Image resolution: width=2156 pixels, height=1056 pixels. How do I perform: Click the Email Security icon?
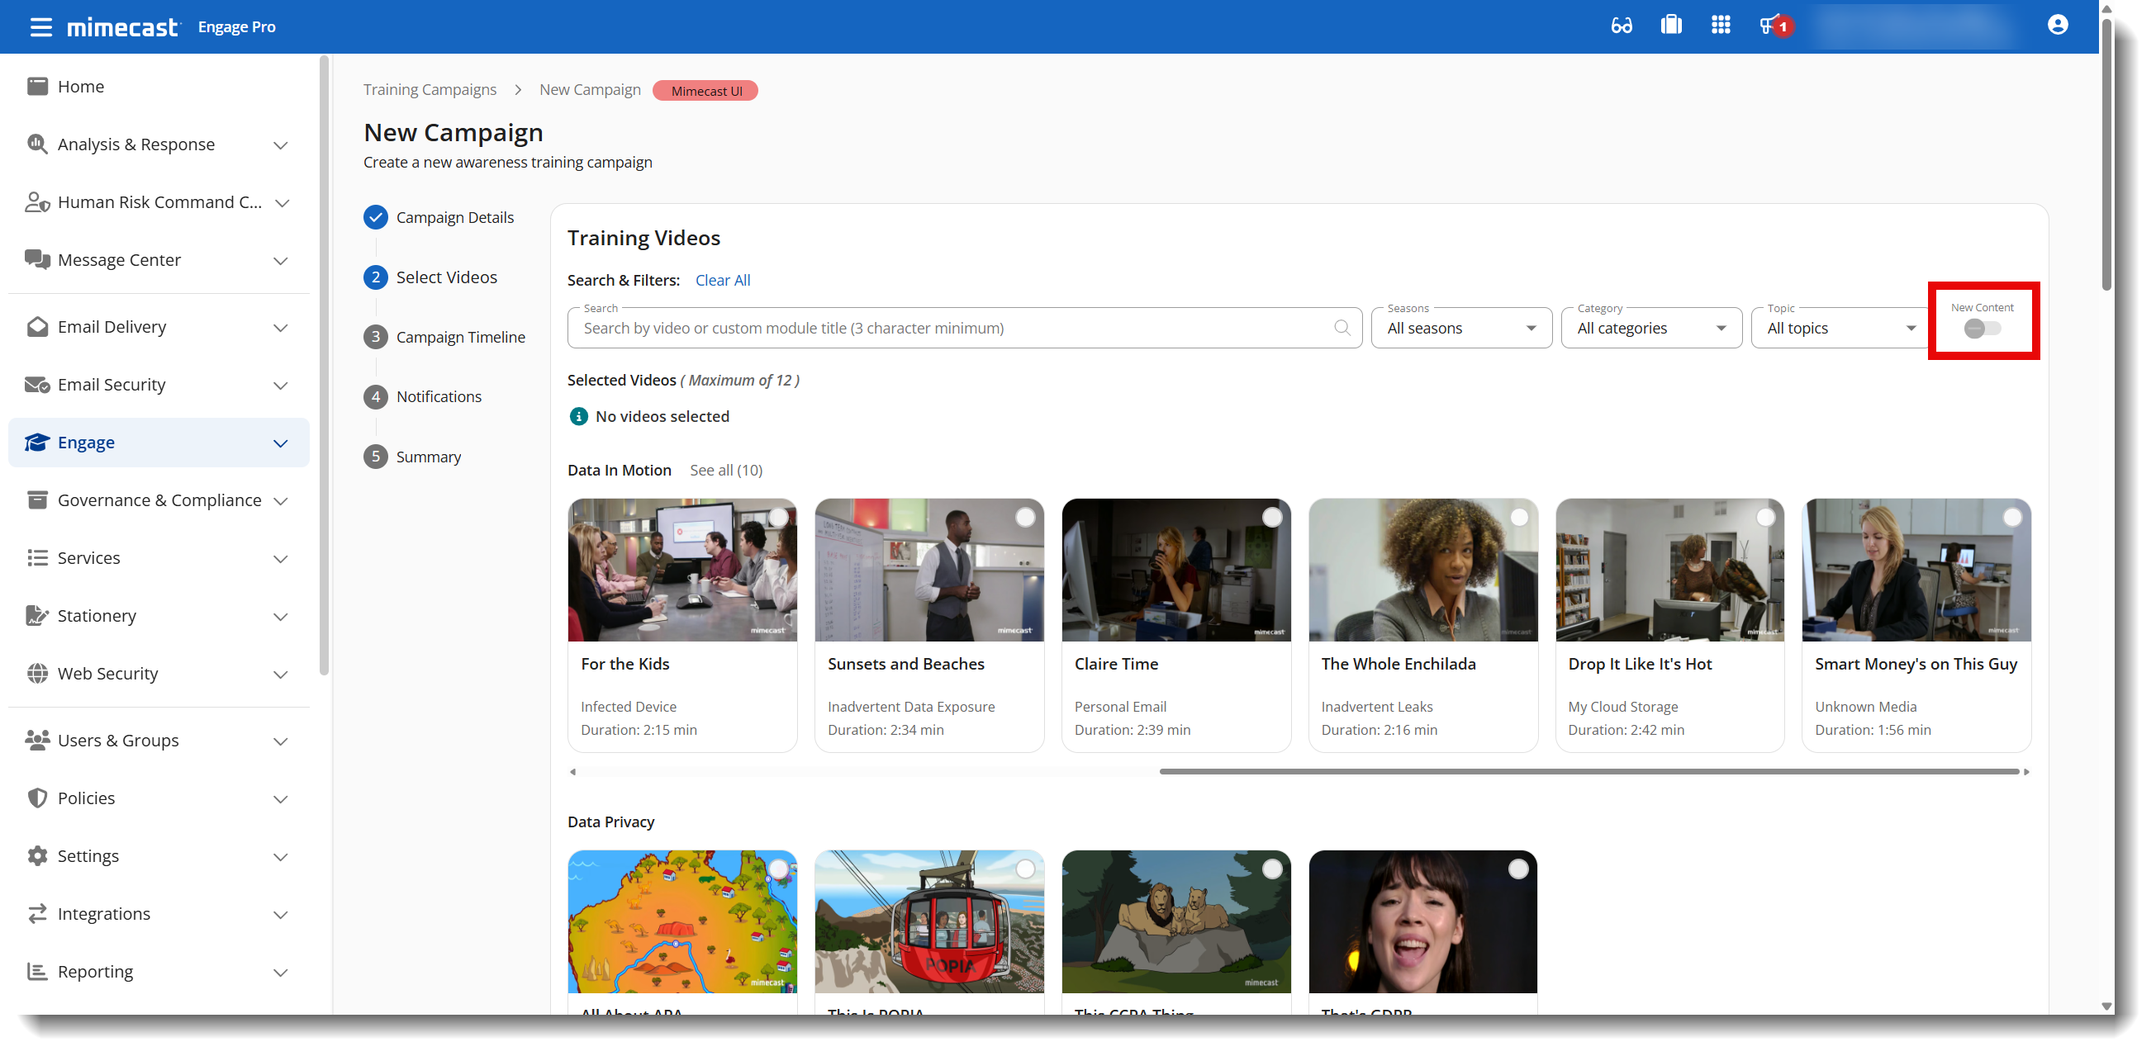point(37,384)
